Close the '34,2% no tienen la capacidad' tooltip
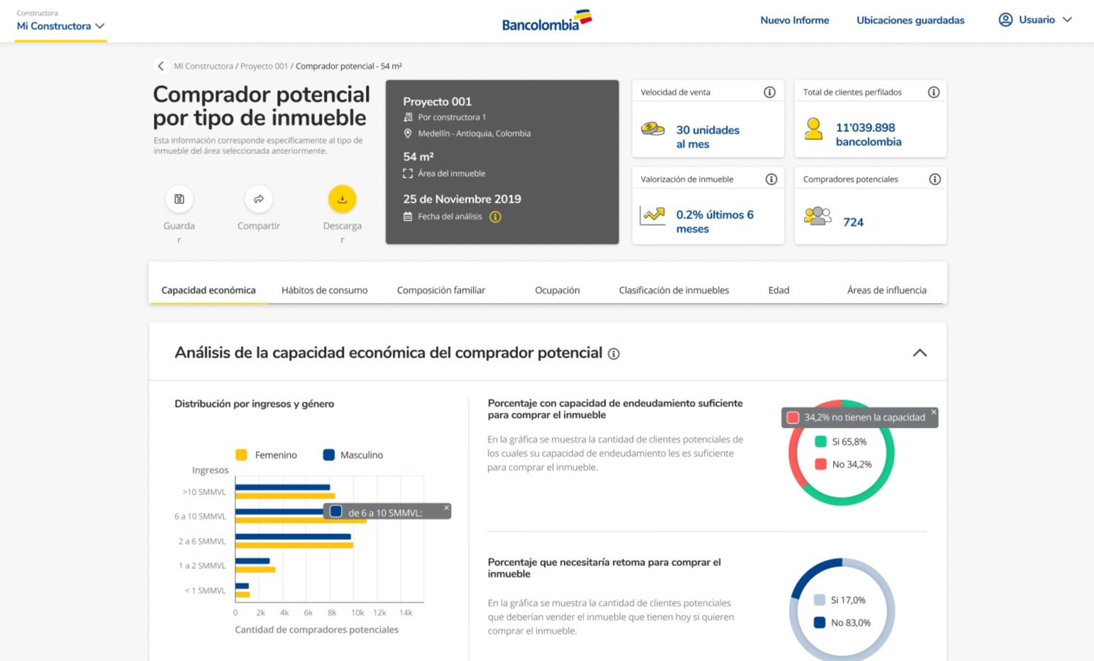 934,412
